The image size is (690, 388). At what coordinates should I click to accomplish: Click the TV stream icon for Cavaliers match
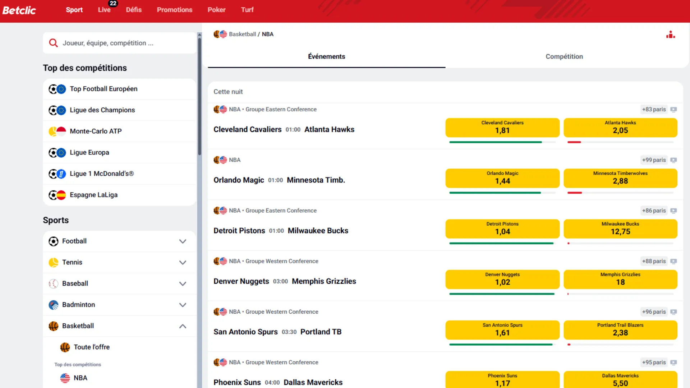(674, 109)
